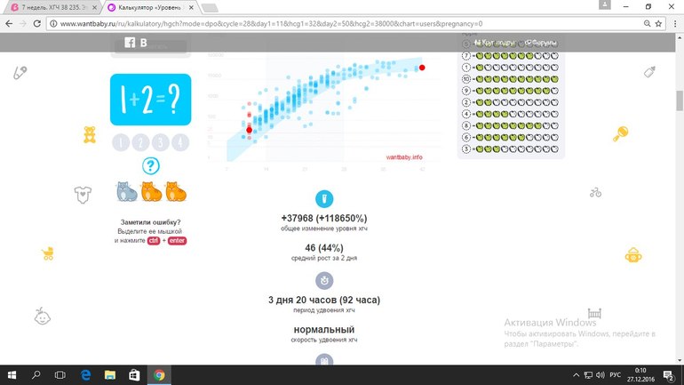Click the Facebook share icon in header
Viewport: 684px width, 385px height.
(129, 43)
